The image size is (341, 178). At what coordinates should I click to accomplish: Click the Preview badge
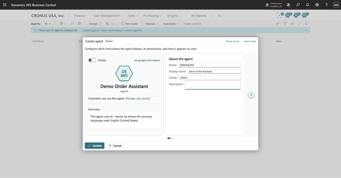(x=109, y=41)
